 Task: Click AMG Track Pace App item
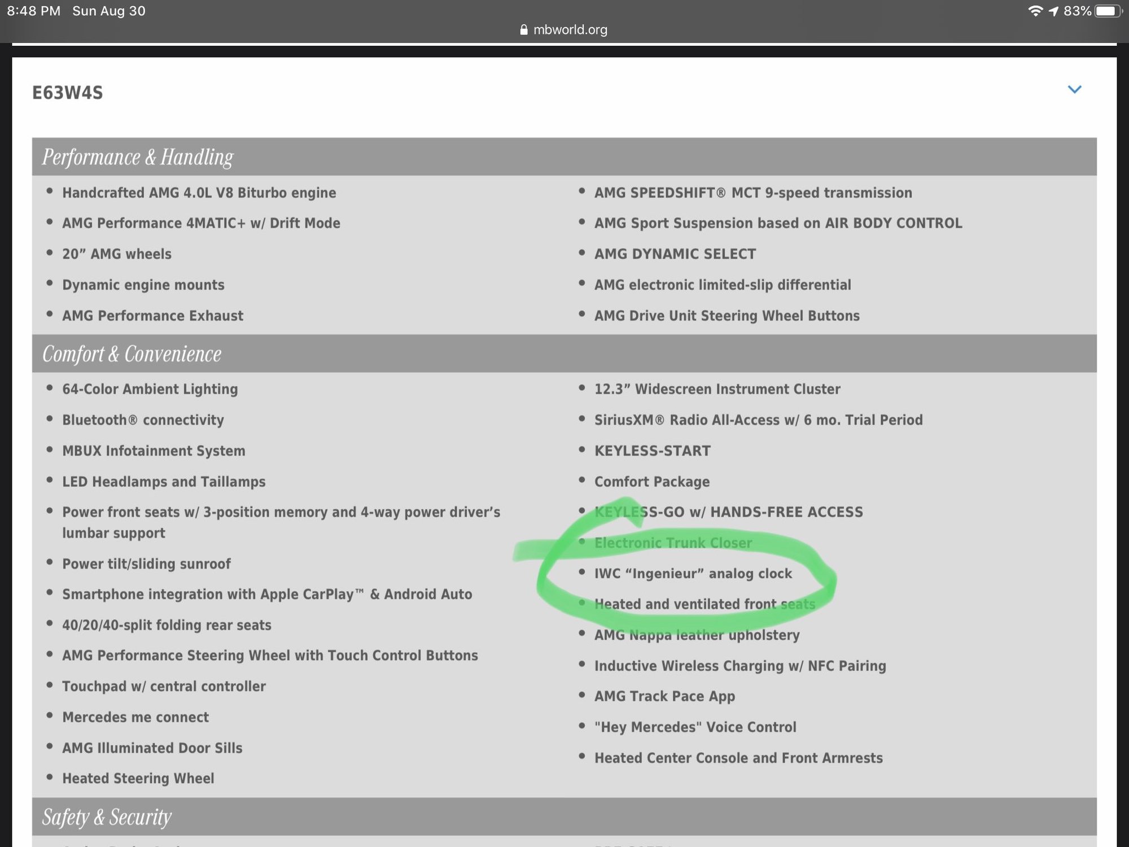664,696
